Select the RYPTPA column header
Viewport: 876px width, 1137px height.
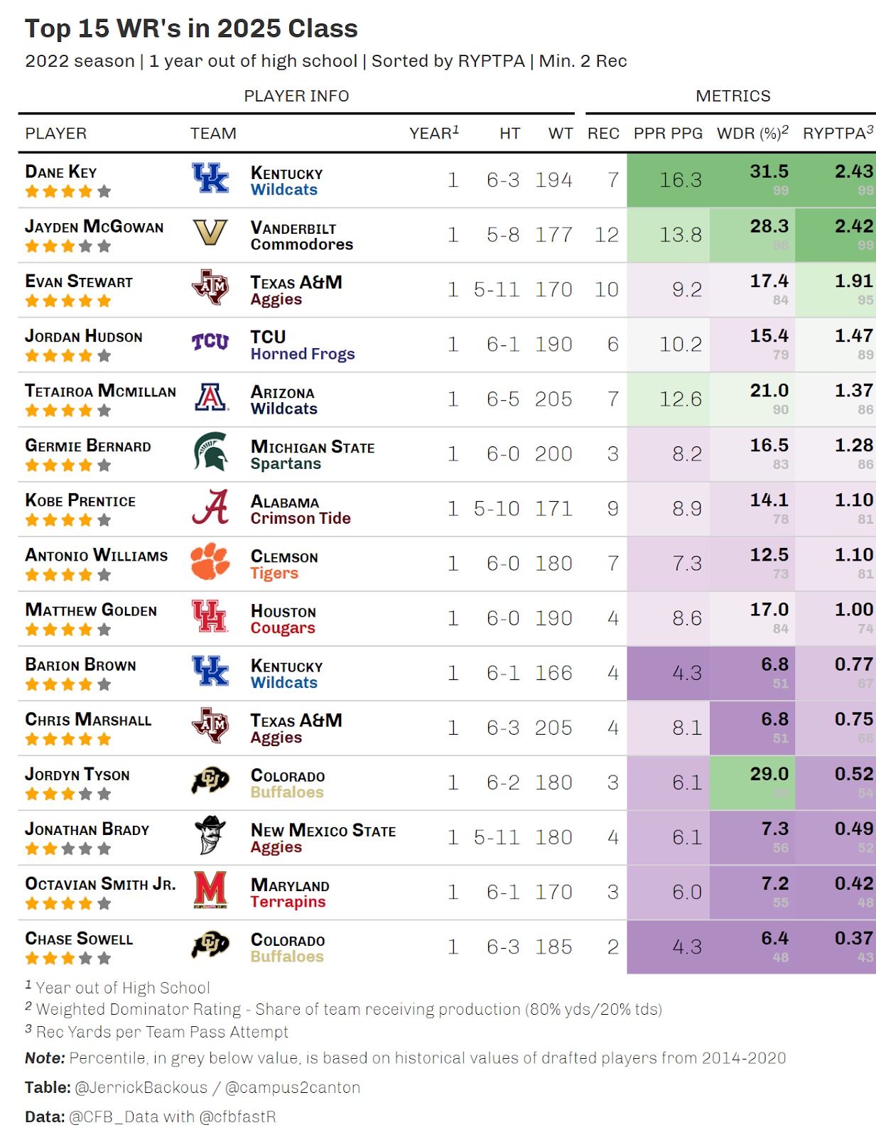[838, 133]
